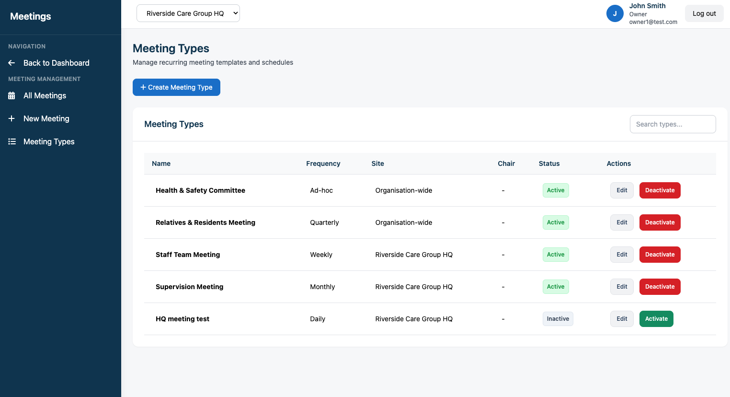Image resolution: width=730 pixels, height=397 pixels.
Task: Deactivate the Supervision Meeting type
Action: point(660,287)
